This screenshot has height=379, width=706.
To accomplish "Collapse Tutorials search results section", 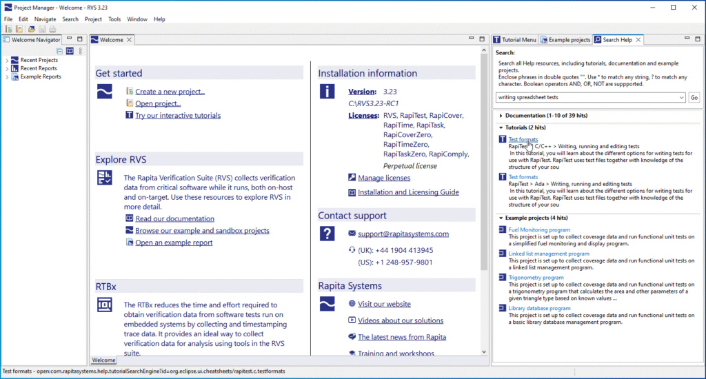I will point(501,128).
